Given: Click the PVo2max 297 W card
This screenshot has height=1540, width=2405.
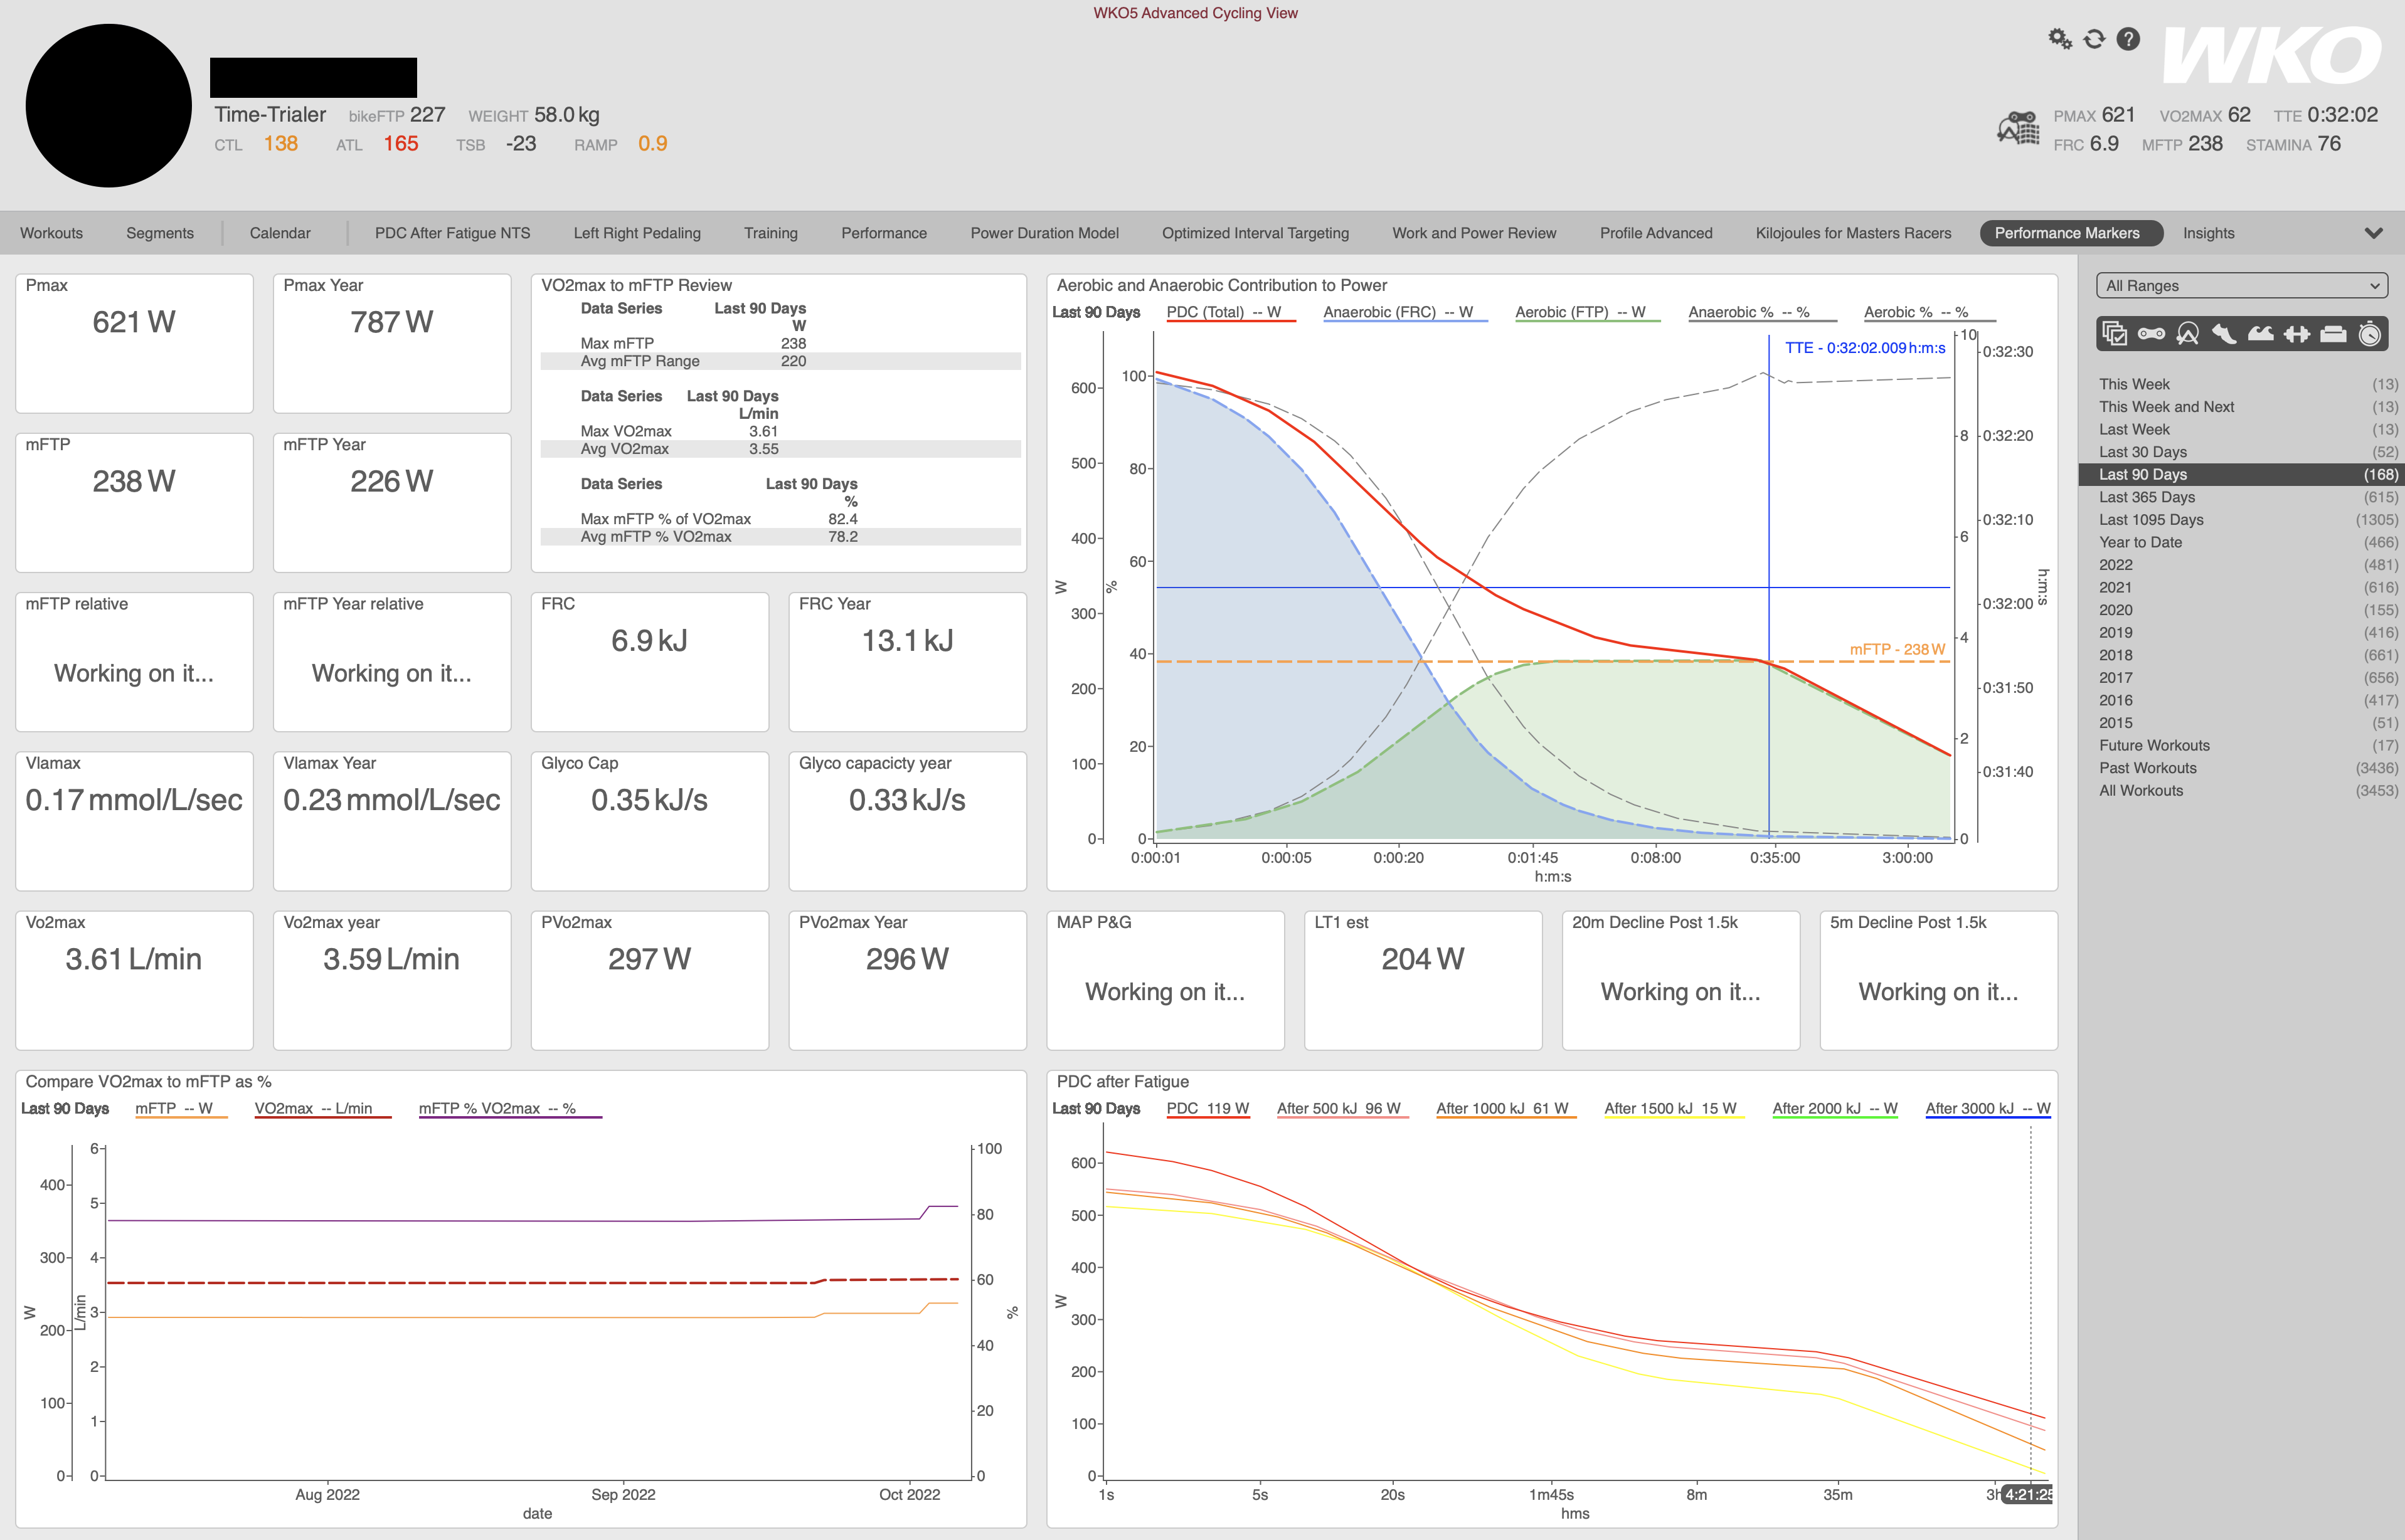Looking at the screenshot, I should (x=649, y=980).
